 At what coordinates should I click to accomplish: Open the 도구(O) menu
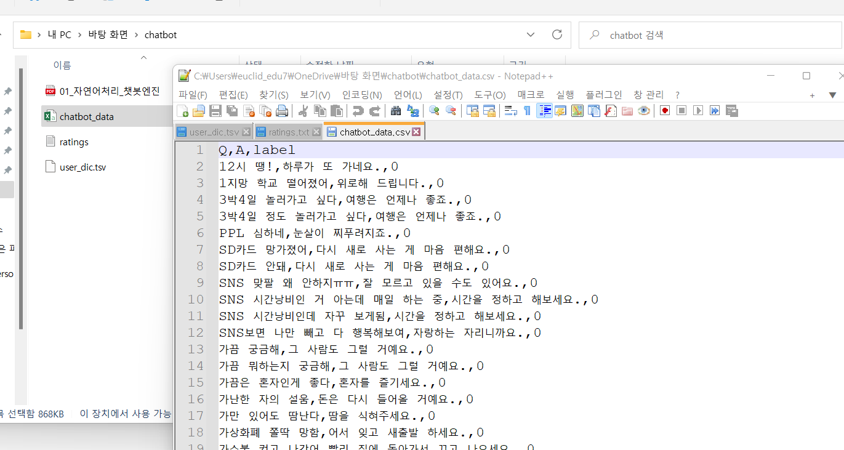click(490, 95)
